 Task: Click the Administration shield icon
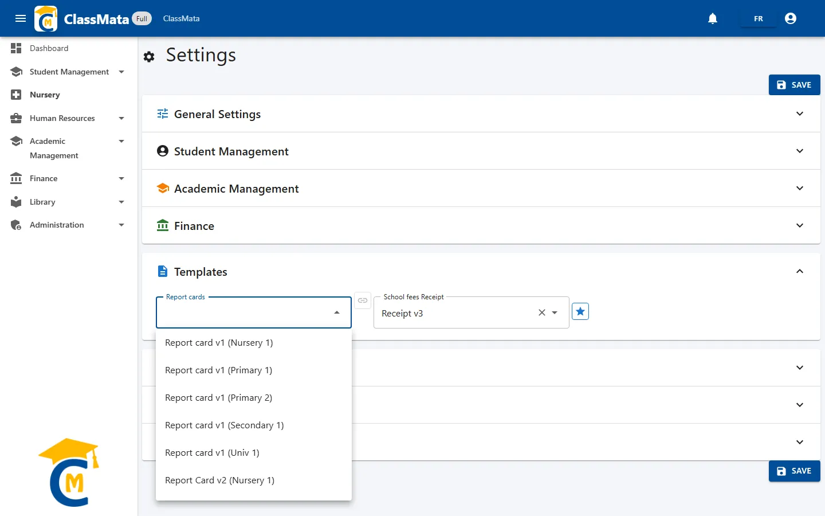click(x=16, y=225)
